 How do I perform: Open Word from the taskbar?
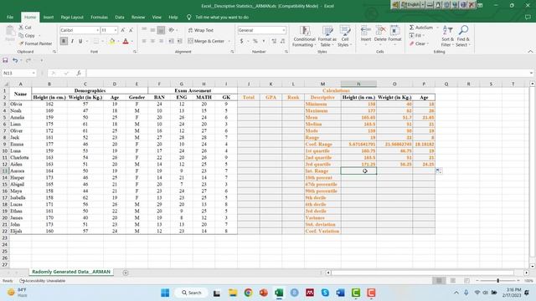(340, 293)
